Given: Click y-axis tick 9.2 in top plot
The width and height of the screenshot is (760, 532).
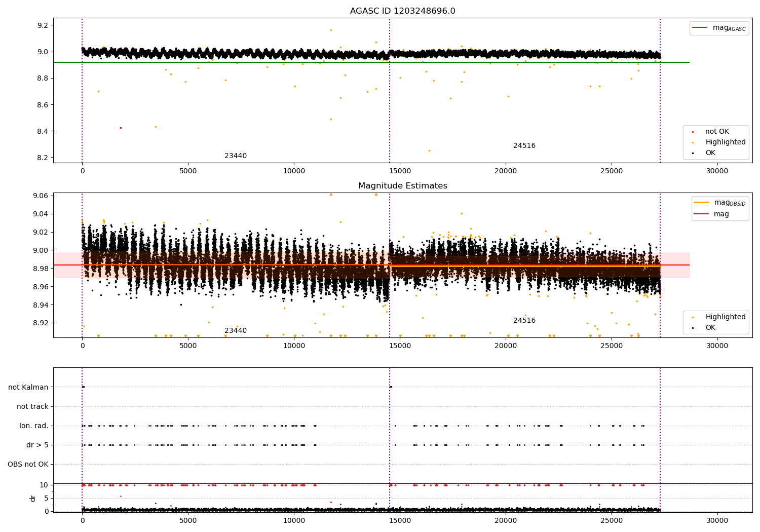Looking at the screenshot, I should 43,25.
